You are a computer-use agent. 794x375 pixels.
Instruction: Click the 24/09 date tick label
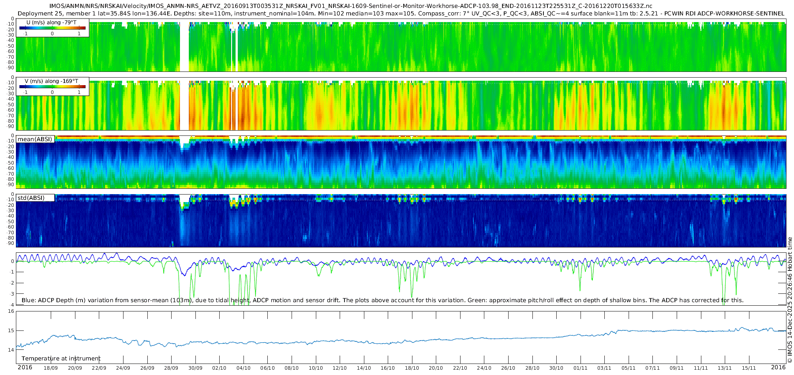pos(123,368)
